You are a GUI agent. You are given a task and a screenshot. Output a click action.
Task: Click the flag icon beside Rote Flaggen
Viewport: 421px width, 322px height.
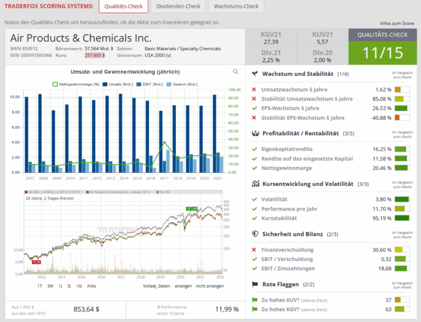click(255, 284)
